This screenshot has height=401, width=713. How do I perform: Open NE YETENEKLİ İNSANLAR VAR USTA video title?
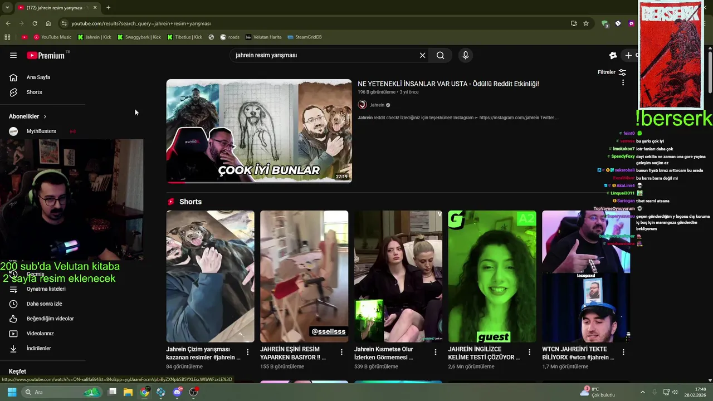pos(448,84)
